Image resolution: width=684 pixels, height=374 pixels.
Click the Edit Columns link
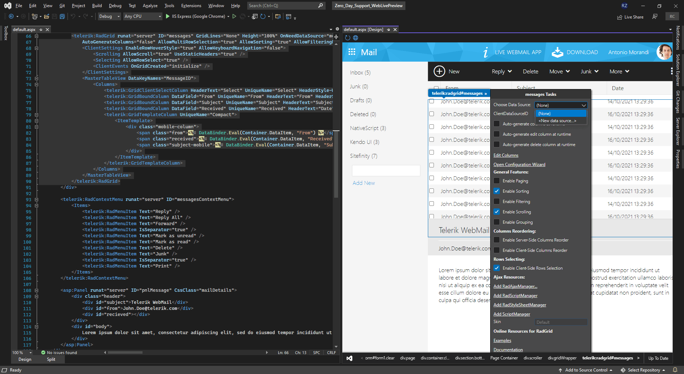[506, 155]
